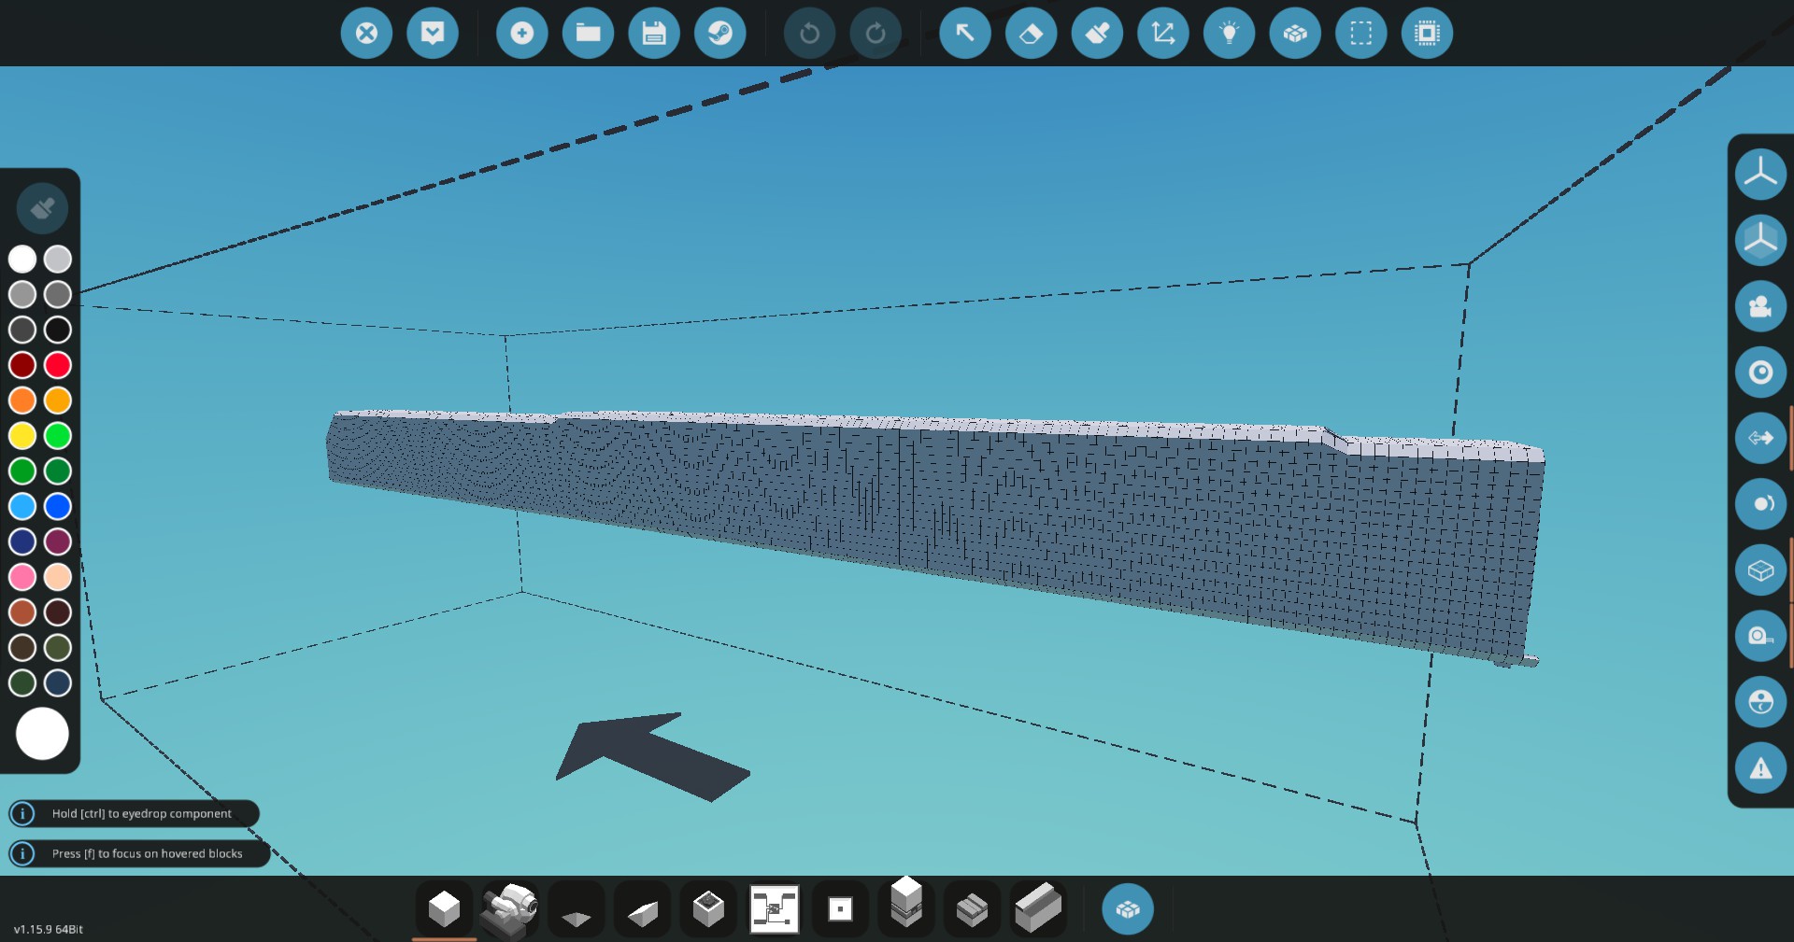This screenshot has height=942, width=1794.
Task: Select the engine component in inventory bar
Action: click(x=510, y=909)
